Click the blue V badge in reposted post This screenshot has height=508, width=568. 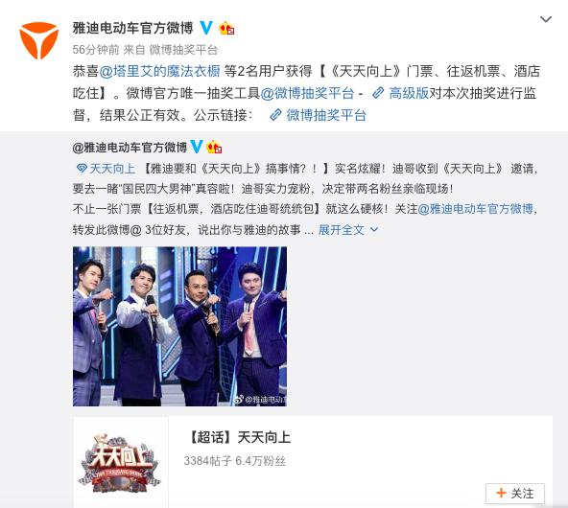click(197, 147)
